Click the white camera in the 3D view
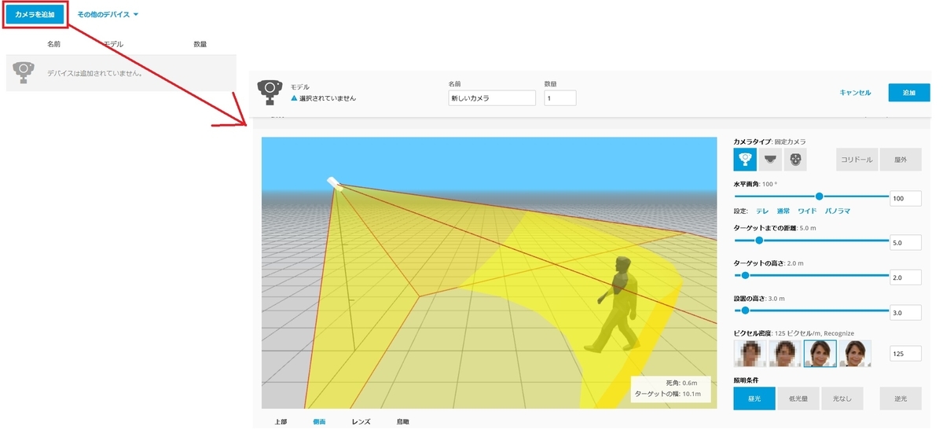 335,182
